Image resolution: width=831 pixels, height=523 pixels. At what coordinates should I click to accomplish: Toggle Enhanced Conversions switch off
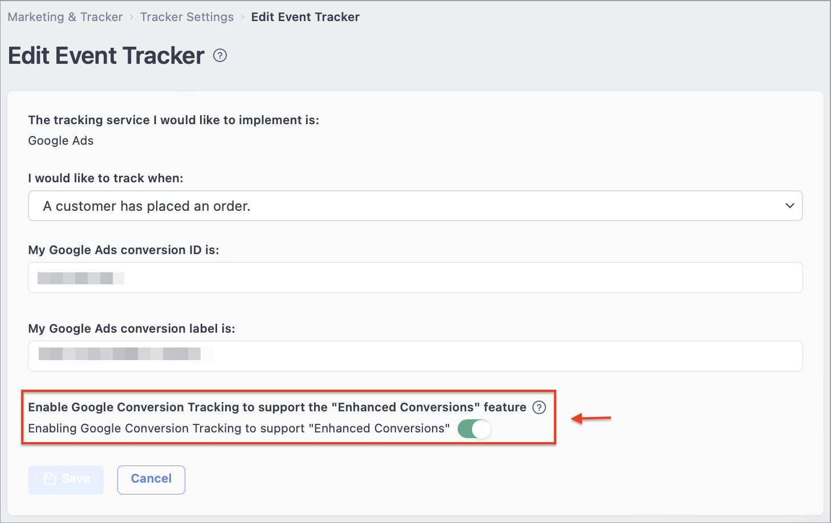474,429
